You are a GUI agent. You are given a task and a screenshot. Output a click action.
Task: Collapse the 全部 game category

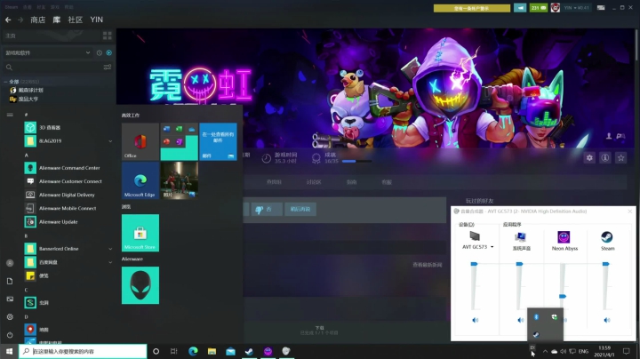[5, 82]
